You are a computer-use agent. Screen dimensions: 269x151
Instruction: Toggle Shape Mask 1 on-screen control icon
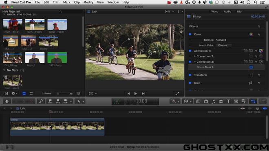point(251,67)
